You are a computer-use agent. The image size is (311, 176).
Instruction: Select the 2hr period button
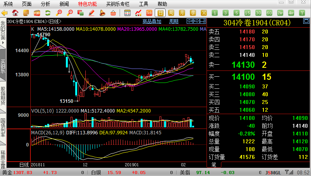[x=280, y=13]
